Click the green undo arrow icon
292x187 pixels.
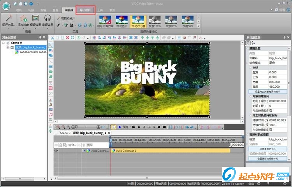pyautogui.click(x=79, y=38)
